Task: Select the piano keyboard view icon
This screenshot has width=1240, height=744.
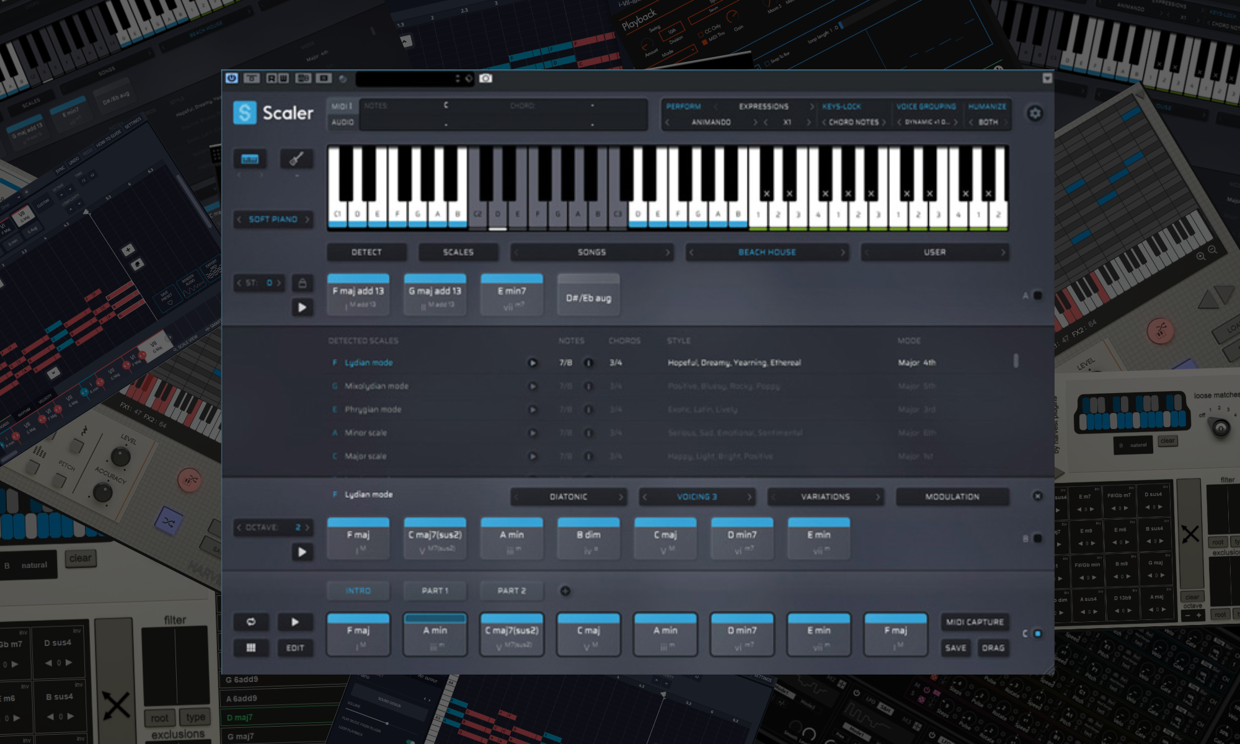Action: [x=249, y=159]
